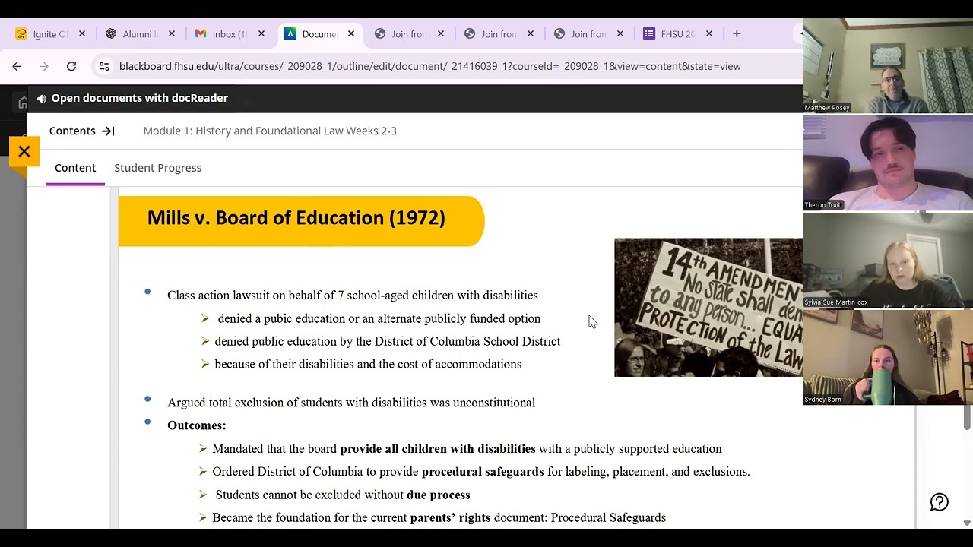Screen dimensions: 973x547
Task: Click the 'Students cannot be excluded' line
Action: coord(343,495)
